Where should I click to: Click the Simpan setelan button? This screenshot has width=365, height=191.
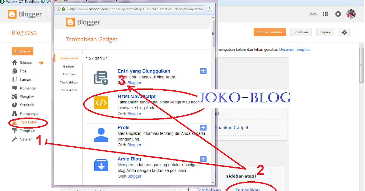point(269,32)
